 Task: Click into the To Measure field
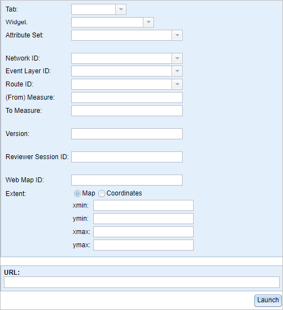click(x=127, y=111)
